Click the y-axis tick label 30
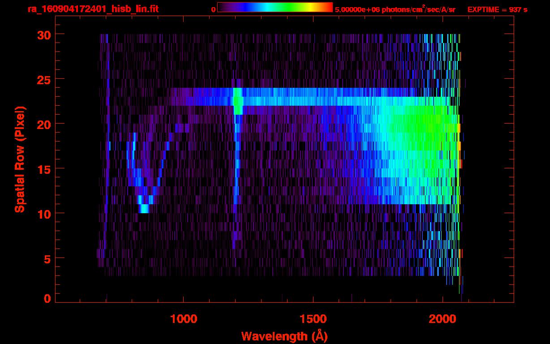The width and height of the screenshot is (550, 344). (x=43, y=34)
